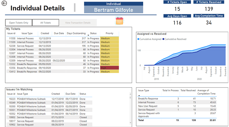Click the High priority cell for ticket 13356
The image size is (229, 127).
(x=110, y=68)
